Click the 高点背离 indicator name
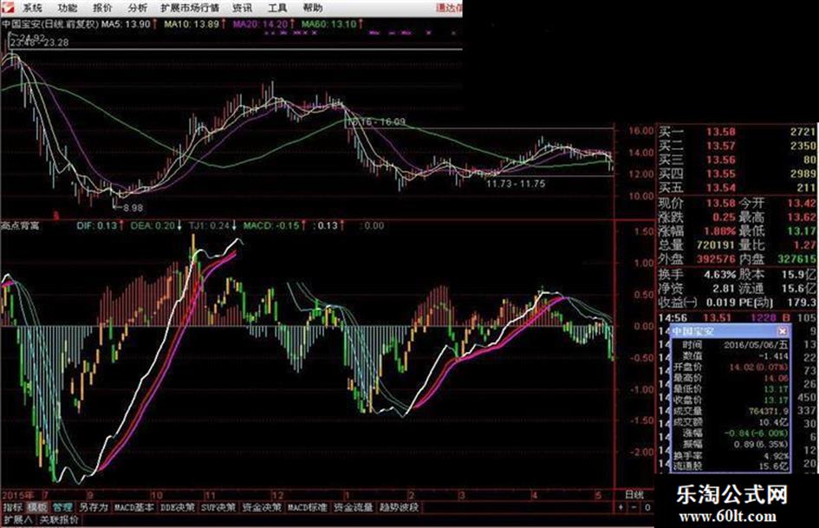This screenshot has width=819, height=528. [x=20, y=225]
